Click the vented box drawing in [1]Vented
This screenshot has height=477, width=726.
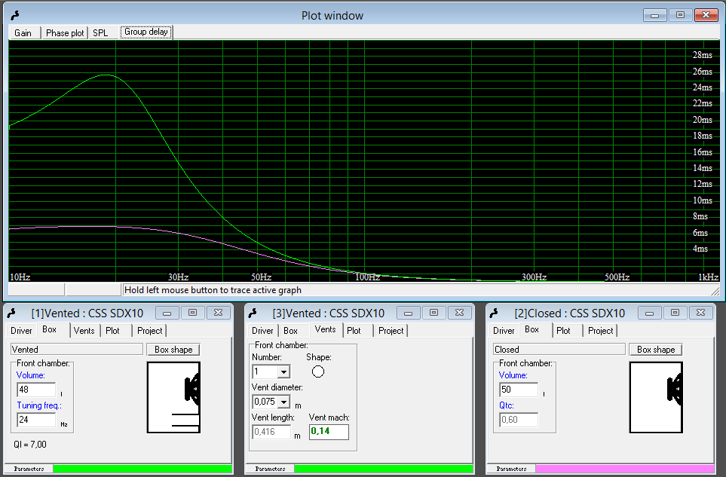click(x=173, y=397)
